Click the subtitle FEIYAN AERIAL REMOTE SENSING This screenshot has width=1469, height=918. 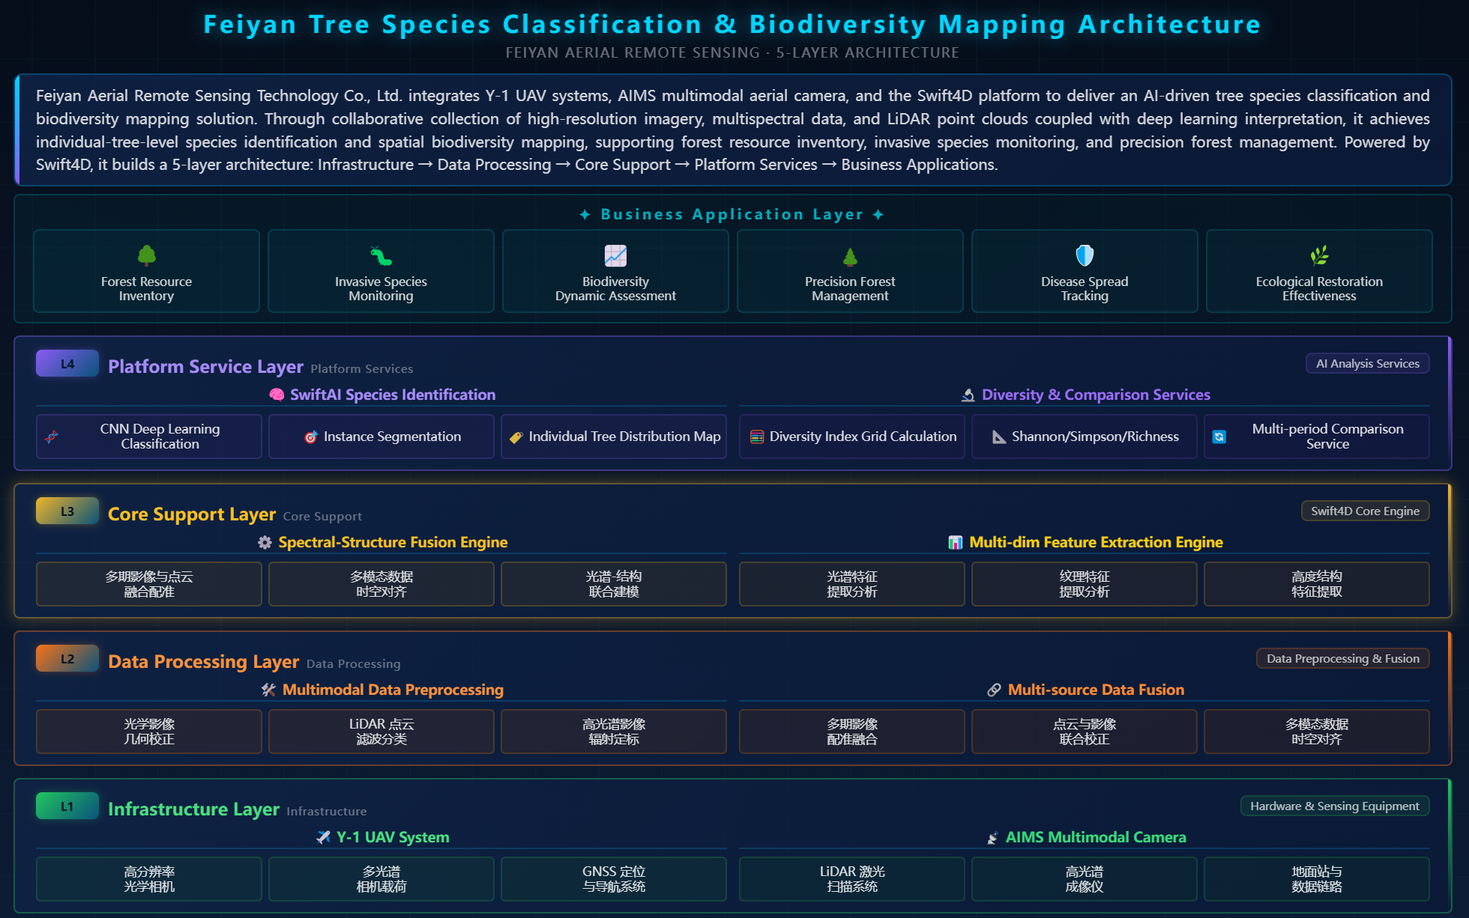coord(732,52)
